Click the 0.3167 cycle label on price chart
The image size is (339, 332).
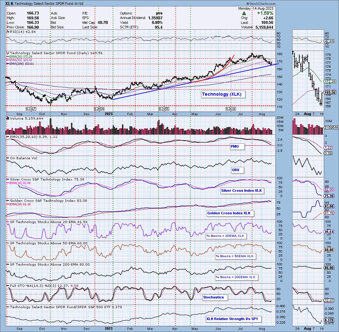(31, 109)
